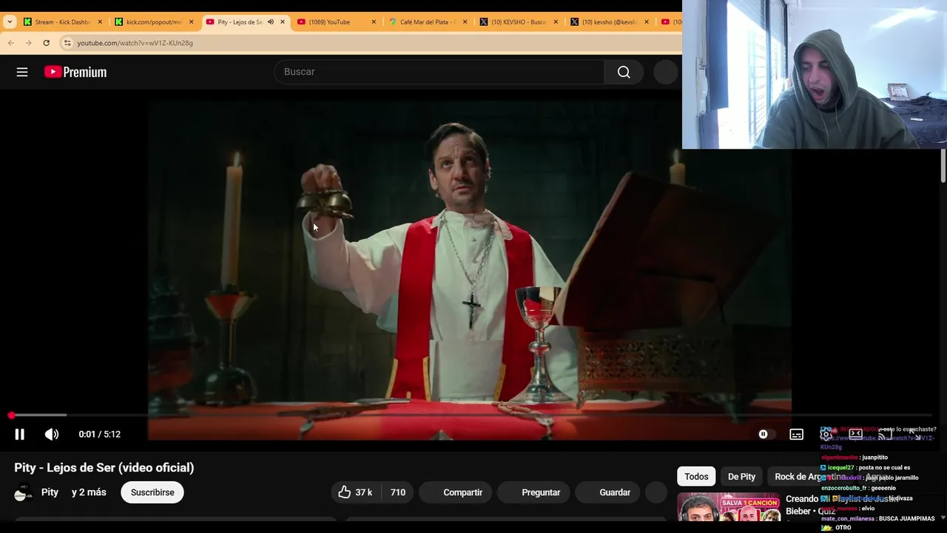Click the account avatar beside search
The width and height of the screenshot is (947, 533).
[x=666, y=72]
